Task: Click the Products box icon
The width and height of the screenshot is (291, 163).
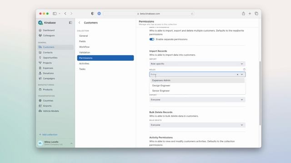Action: (40, 90)
